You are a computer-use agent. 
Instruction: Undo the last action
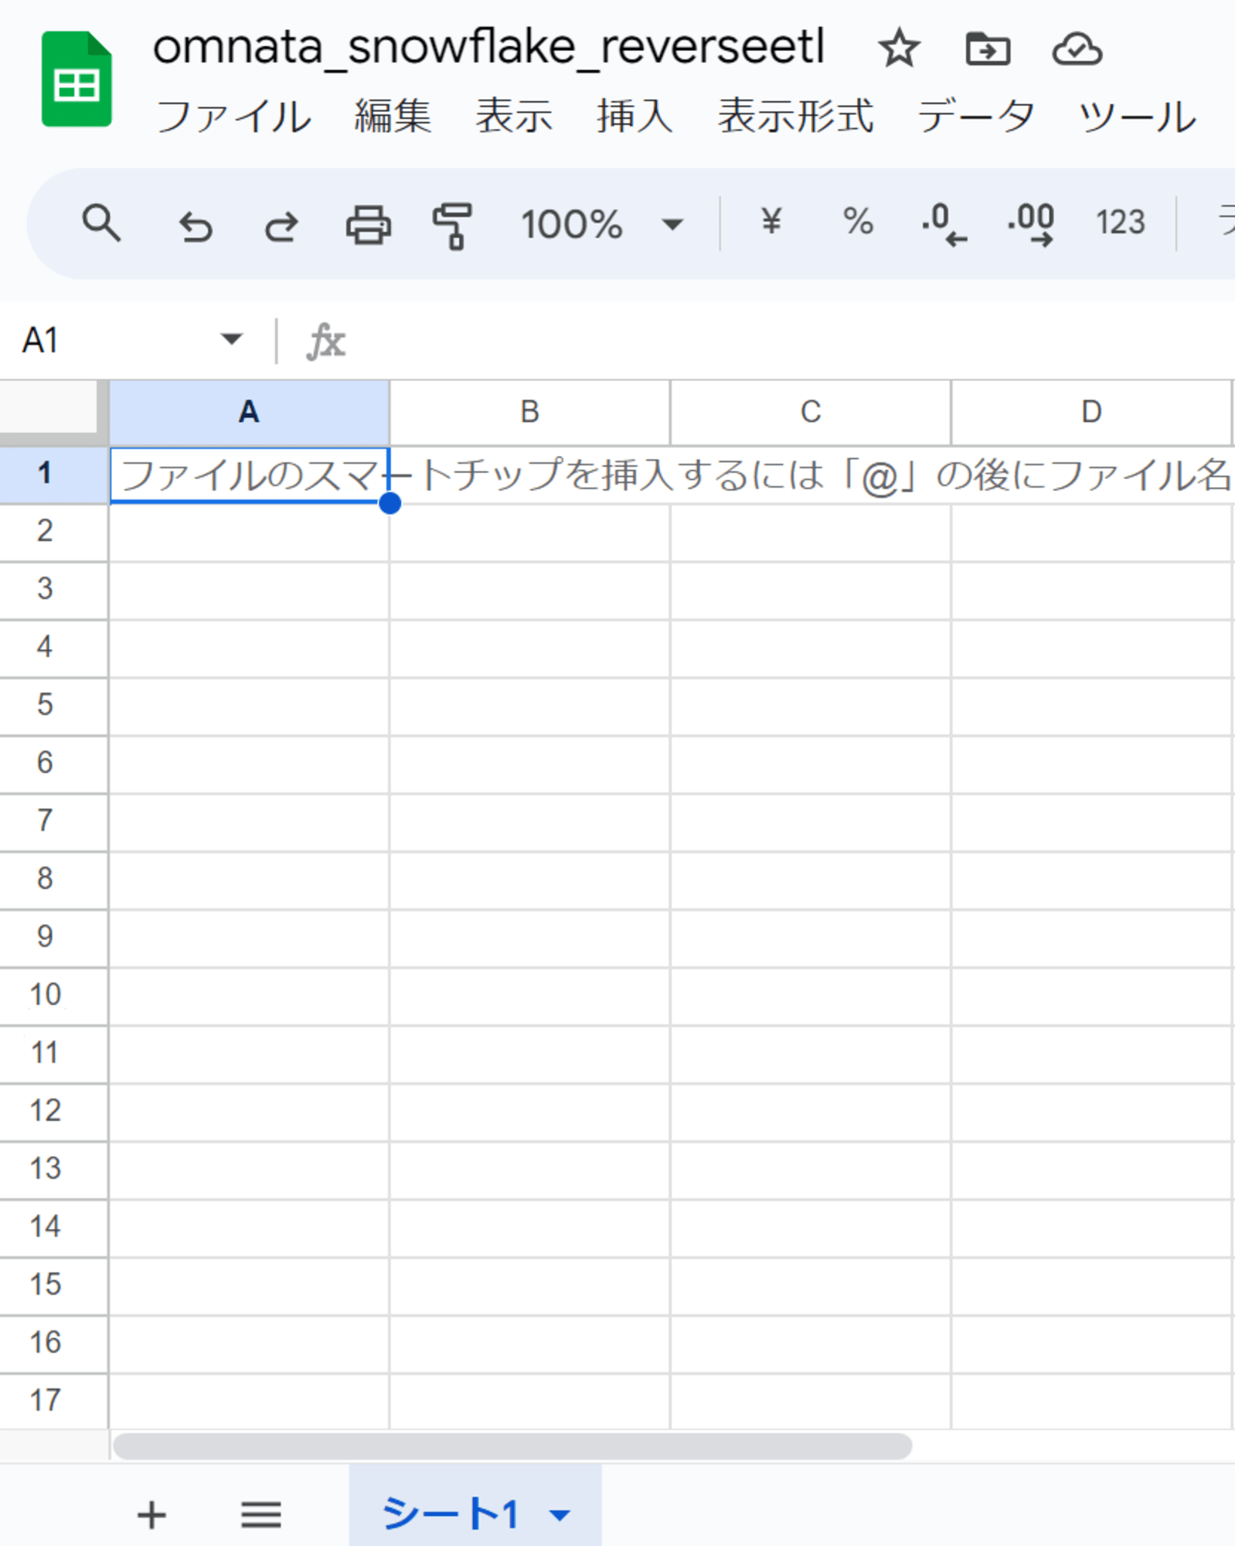click(195, 226)
